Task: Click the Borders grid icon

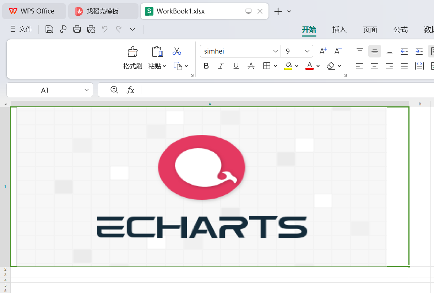Action: tap(267, 66)
